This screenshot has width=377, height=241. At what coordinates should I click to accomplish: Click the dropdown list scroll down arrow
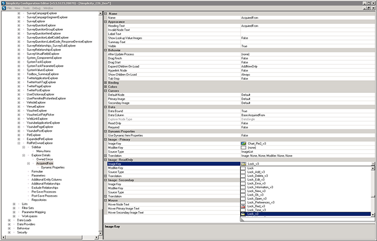click(373, 215)
